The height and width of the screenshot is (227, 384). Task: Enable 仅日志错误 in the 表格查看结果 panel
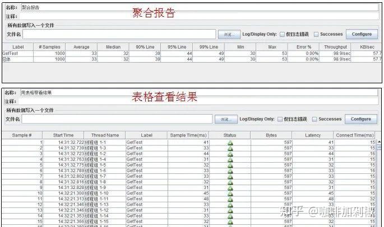(x=280, y=119)
